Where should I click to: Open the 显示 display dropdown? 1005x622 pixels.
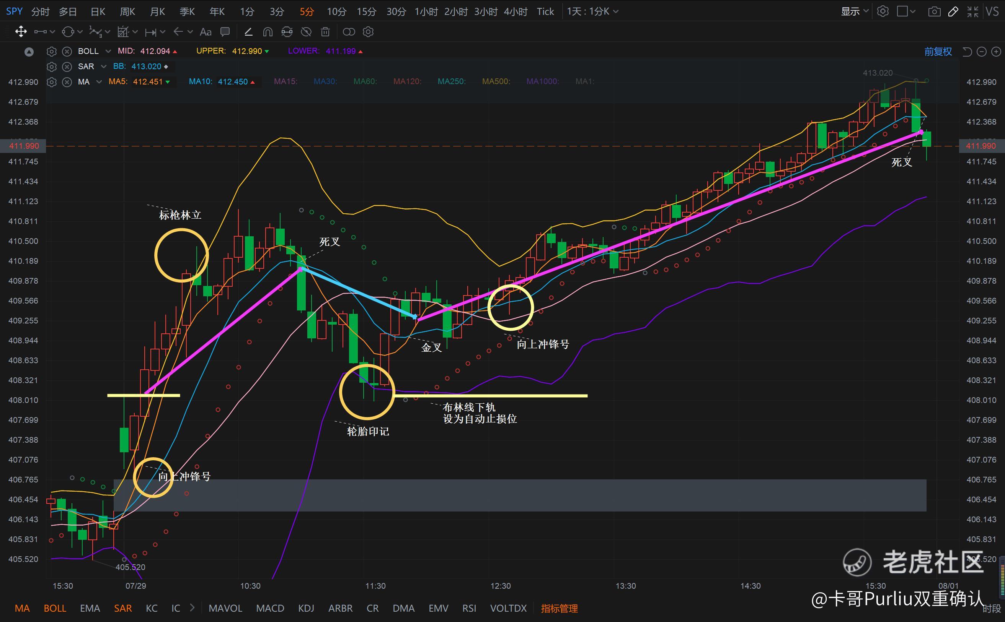pos(854,11)
